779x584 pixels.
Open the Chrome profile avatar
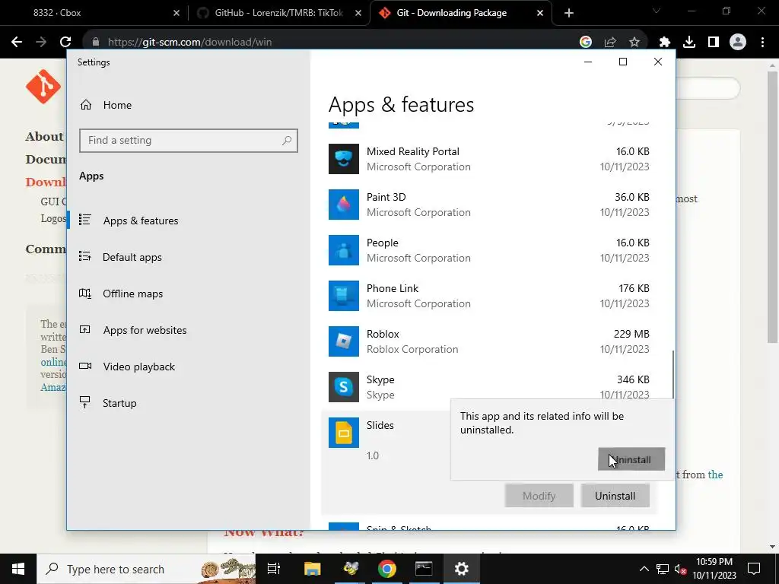738,43
